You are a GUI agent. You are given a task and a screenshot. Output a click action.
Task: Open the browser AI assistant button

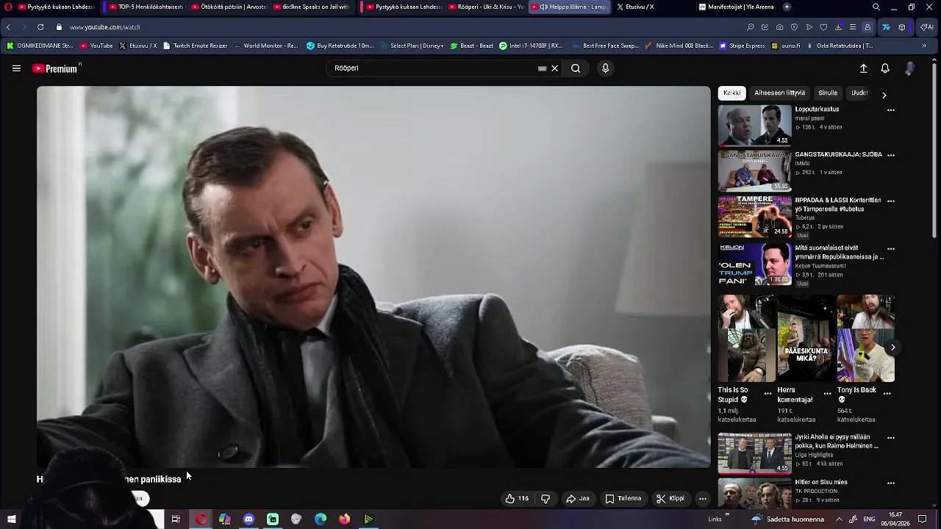tap(927, 27)
